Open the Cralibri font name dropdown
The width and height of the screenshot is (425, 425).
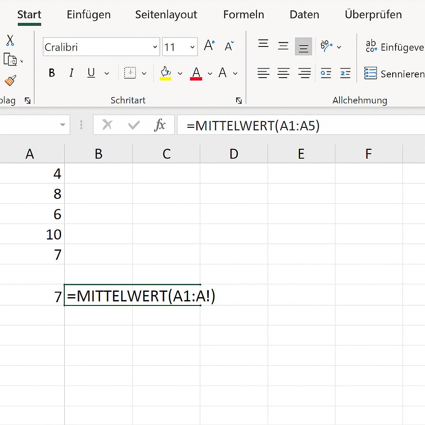pyautogui.click(x=155, y=47)
